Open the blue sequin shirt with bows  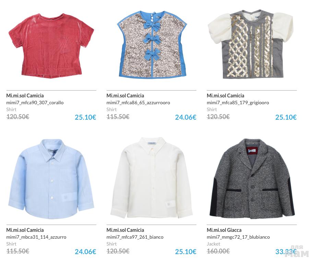tap(152, 44)
